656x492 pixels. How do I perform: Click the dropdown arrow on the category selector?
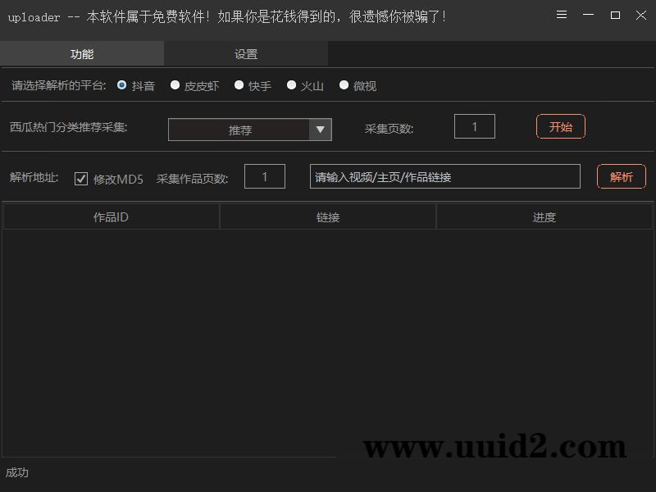tap(321, 130)
